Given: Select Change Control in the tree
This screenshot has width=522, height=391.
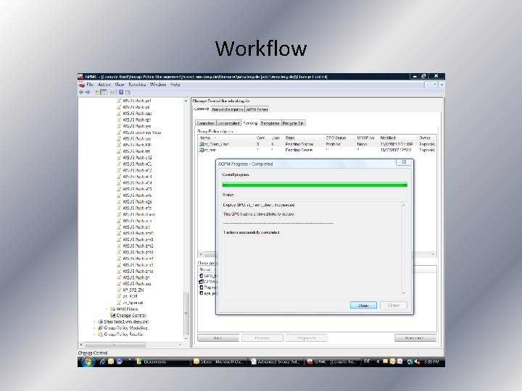Looking at the screenshot, I should (131, 315).
